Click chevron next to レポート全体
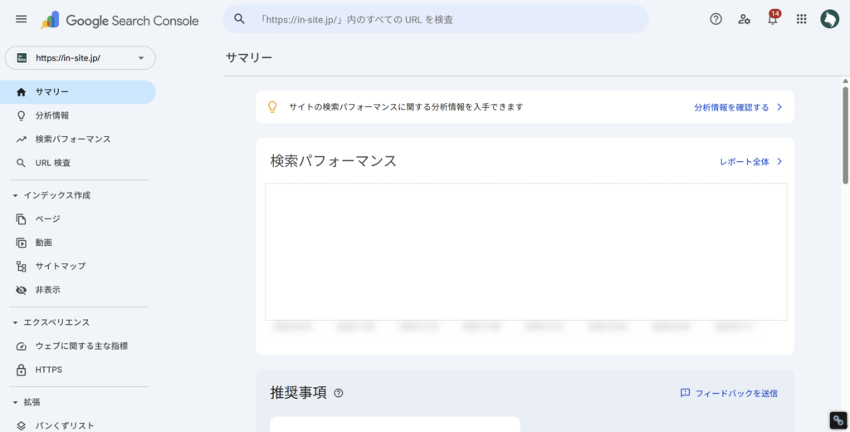Image resolution: width=850 pixels, height=432 pixels. pyautogui.click(x=779, y=161)
